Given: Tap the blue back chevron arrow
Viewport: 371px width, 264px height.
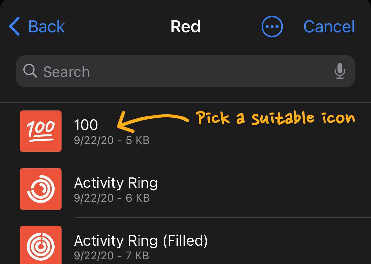Looking at the screenshot, I should [x=15, y=26].
